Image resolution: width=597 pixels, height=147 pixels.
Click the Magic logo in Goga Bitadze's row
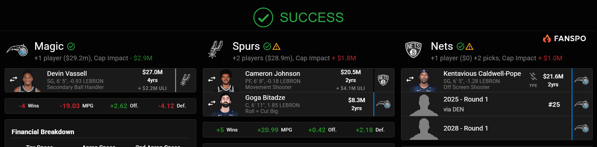[x=383, y=104]
